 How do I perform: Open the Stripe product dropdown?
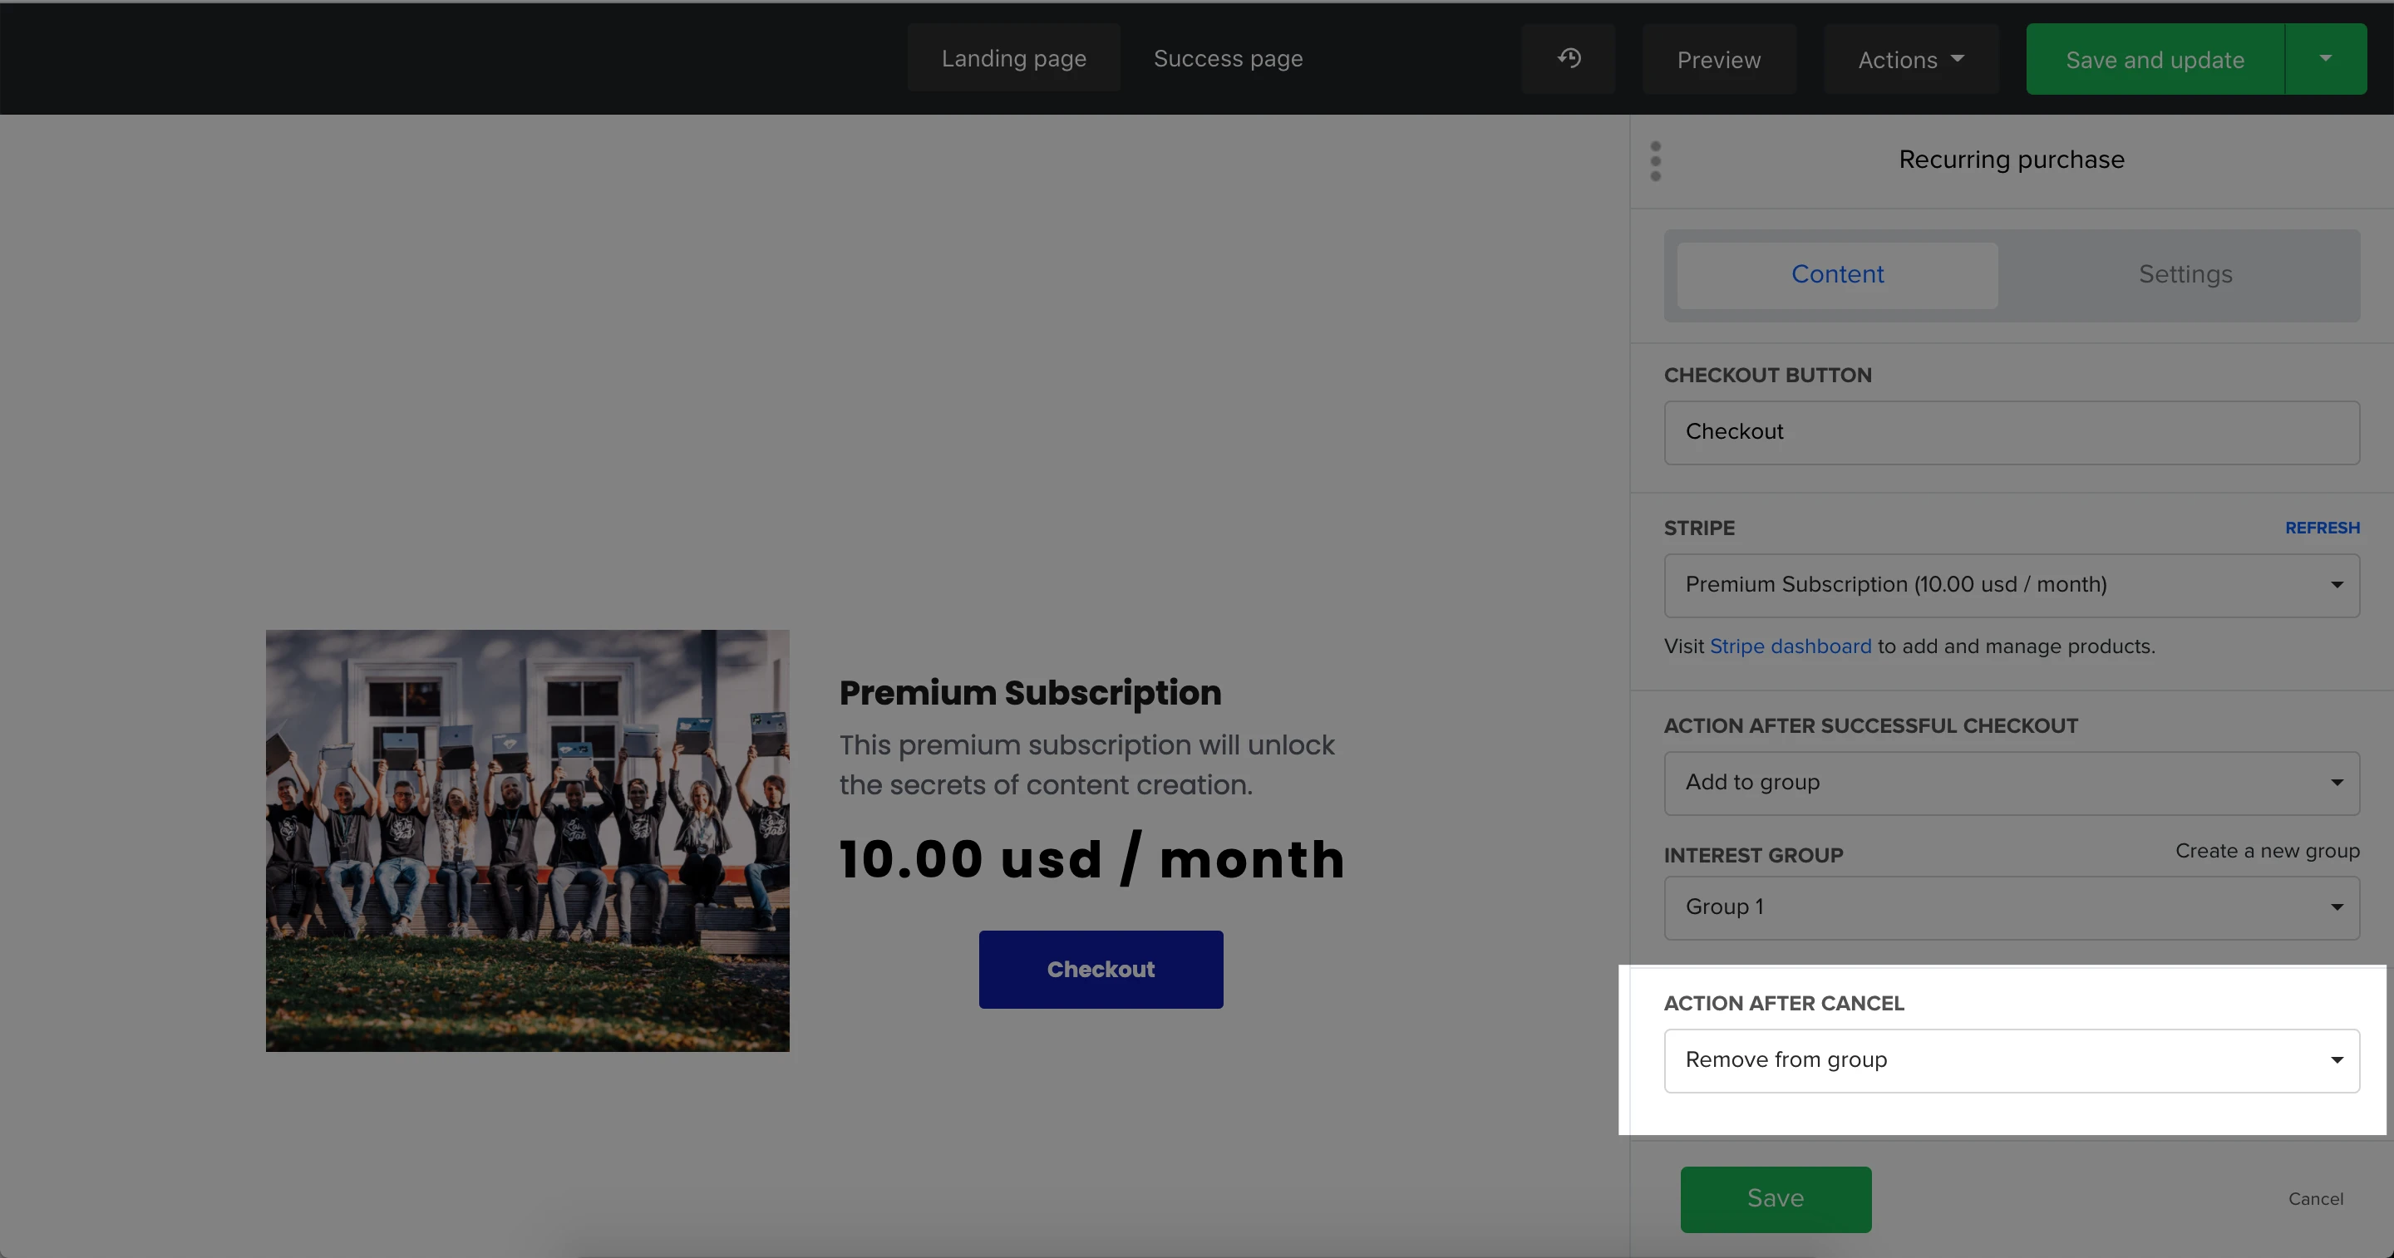2011,585
